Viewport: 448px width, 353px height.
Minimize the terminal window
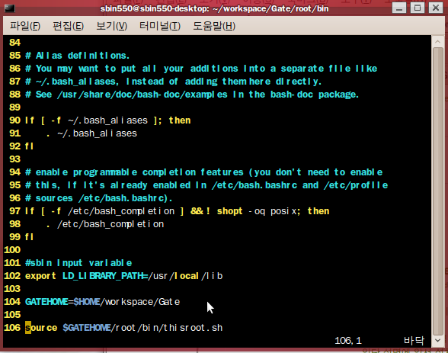pyautogui.click(x=399, y=8)
